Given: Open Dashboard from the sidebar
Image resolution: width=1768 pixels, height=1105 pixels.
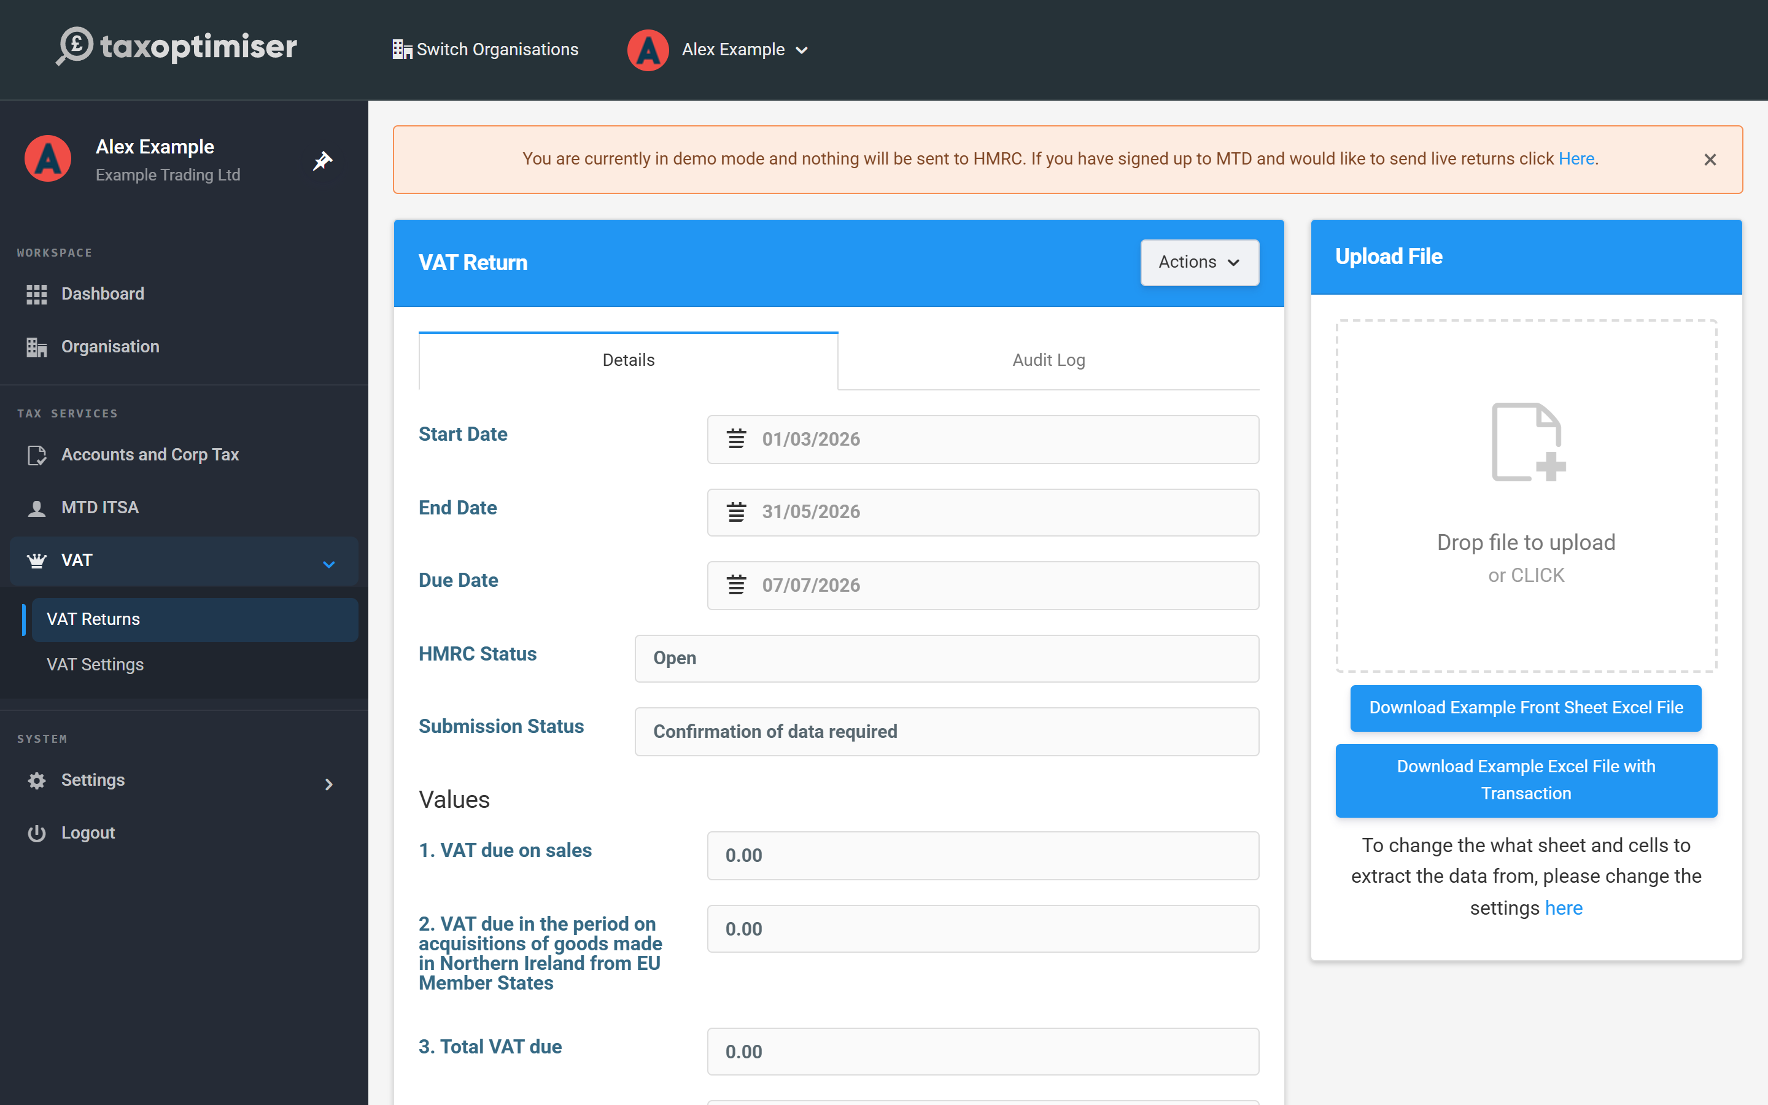Looking at the screenshot, I should coord(184,294).
